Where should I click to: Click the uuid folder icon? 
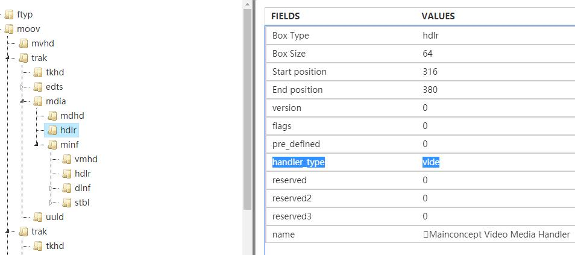38,217
